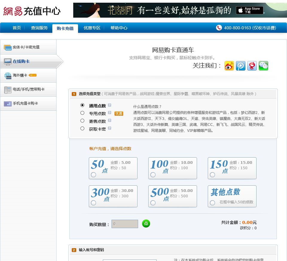The image size is (287, 261).
Task: Select the 获取卡密 radio button
Action: pyautogui.click(x=83, y=129)
